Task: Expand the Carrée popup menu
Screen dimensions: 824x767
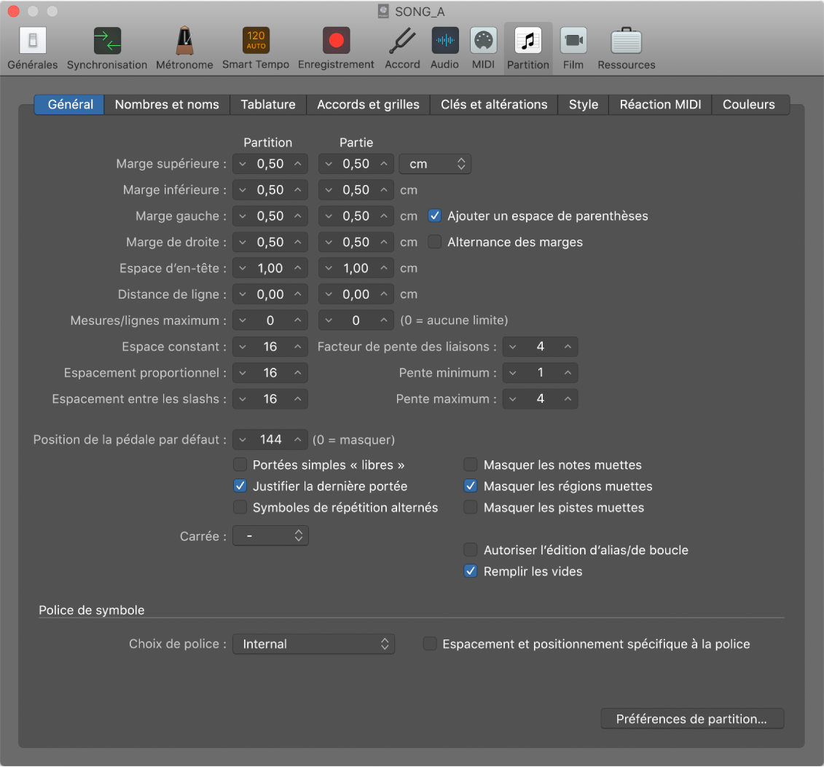Action: point(270,536)
